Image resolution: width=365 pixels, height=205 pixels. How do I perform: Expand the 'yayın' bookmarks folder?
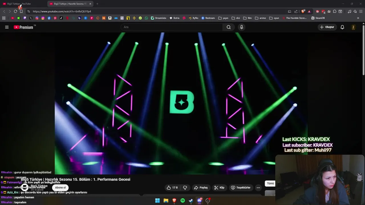point(223,18)
